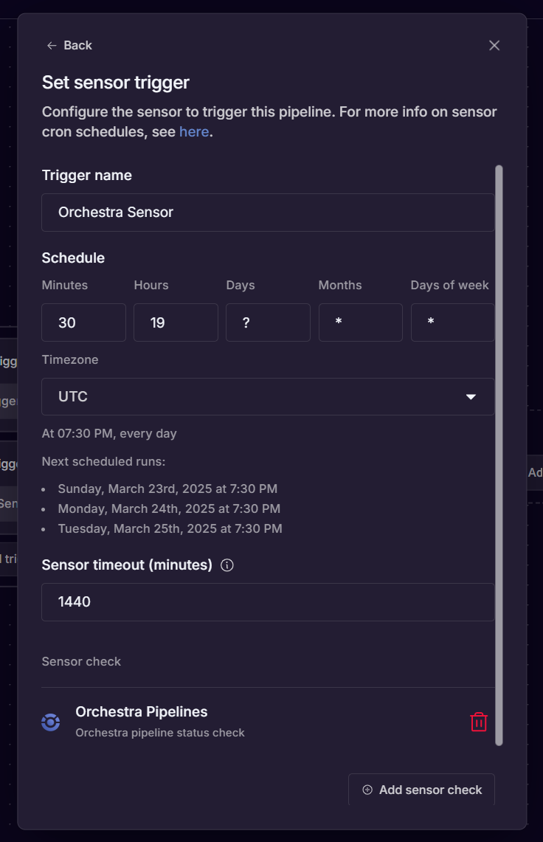The height and width of the screenshot is (842, 543).
Task: Click the Months wildcard field
Action: pos(360,322)
